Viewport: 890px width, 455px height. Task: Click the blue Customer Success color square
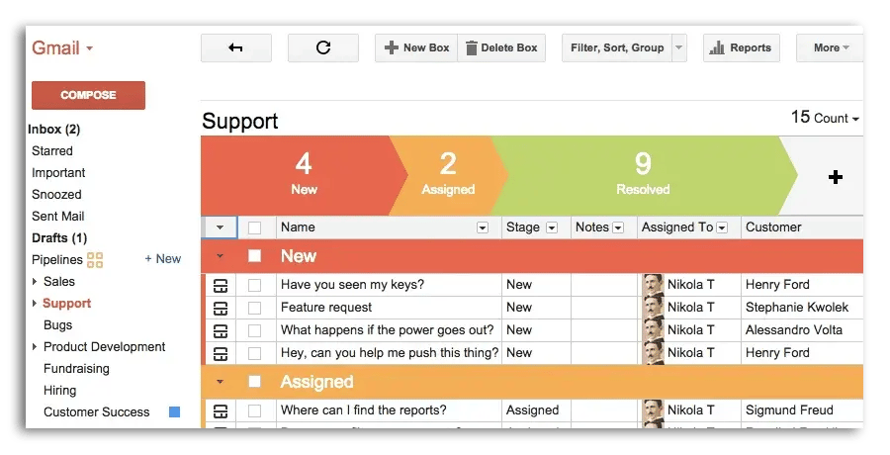pos(174,412)
